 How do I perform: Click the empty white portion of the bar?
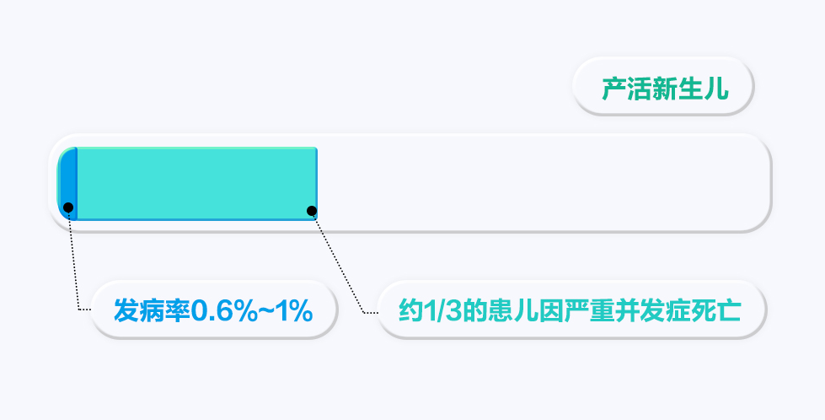pos(542,183)
